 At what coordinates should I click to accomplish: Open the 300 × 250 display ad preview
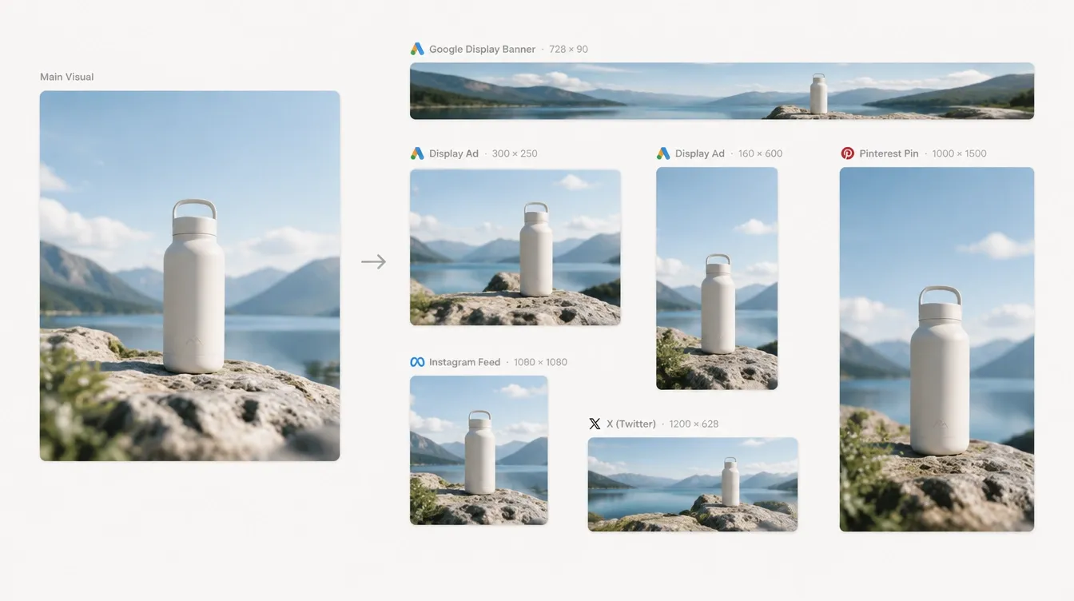(515, 247)
